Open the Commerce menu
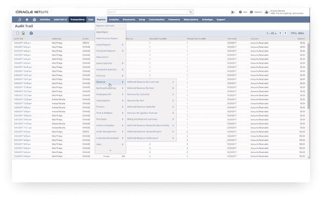This screenshot has height=199, width=322. click(x=174, y=20)
